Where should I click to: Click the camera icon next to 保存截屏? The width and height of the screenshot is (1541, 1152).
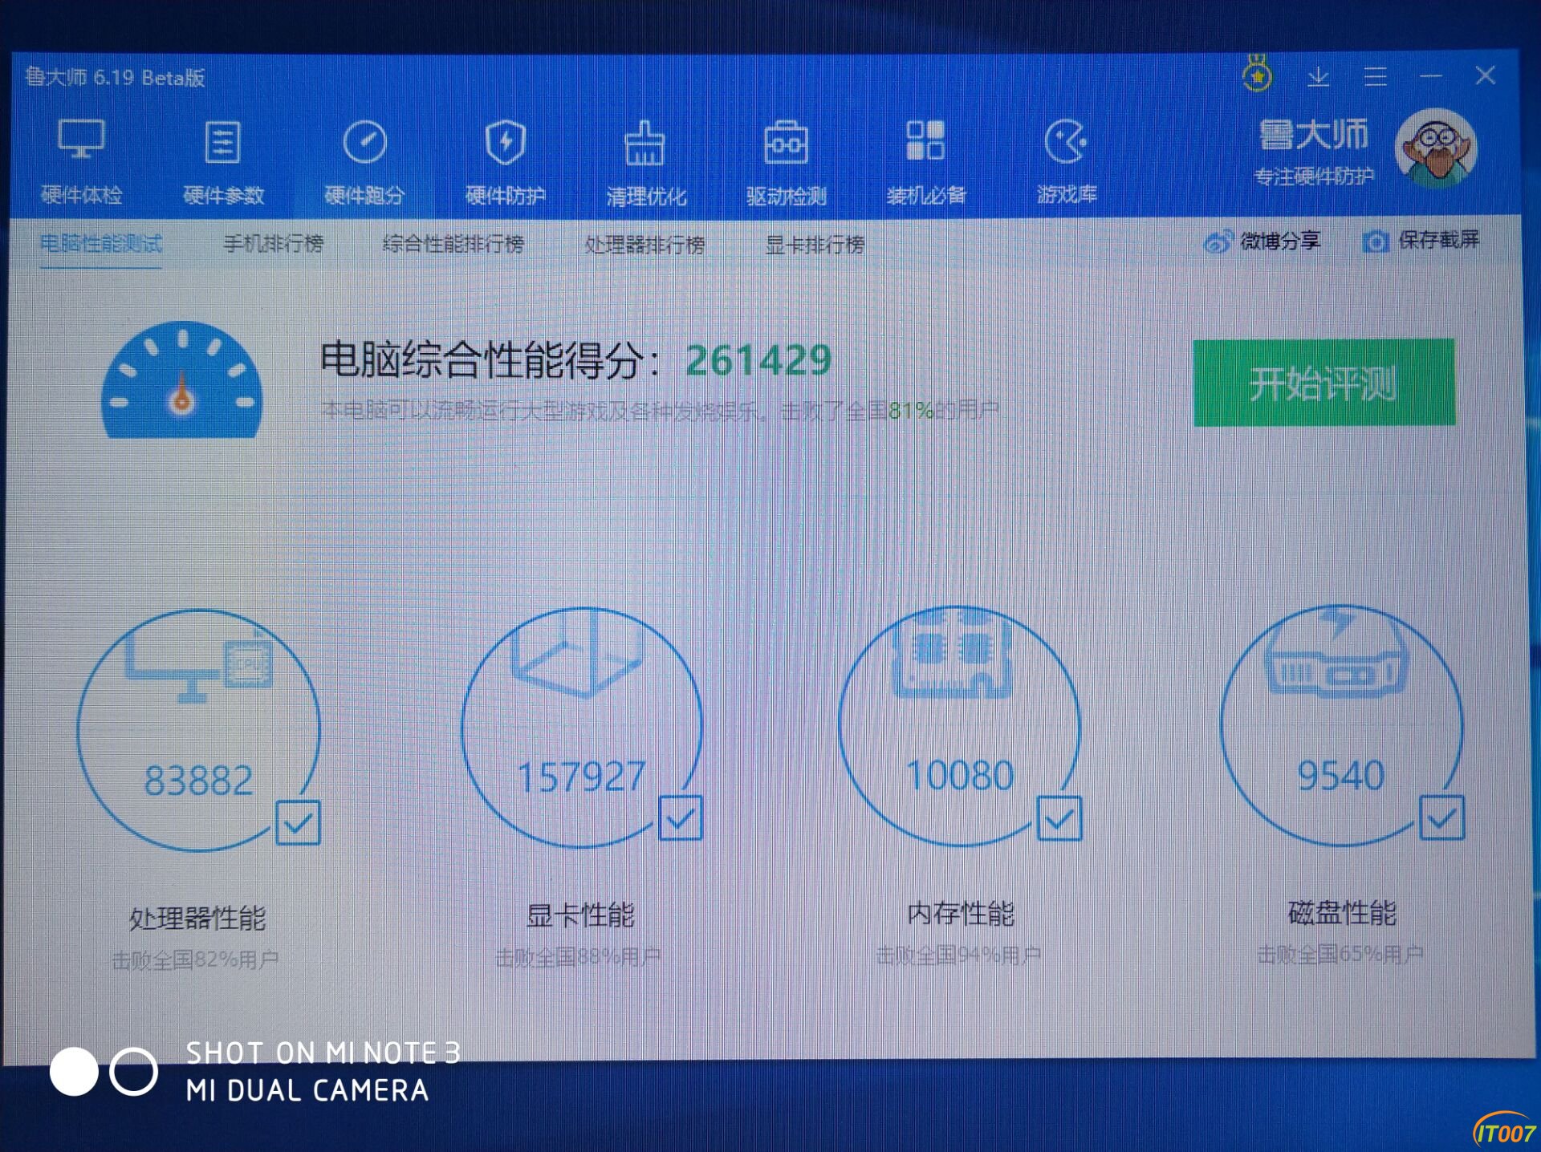(1375, 241)
